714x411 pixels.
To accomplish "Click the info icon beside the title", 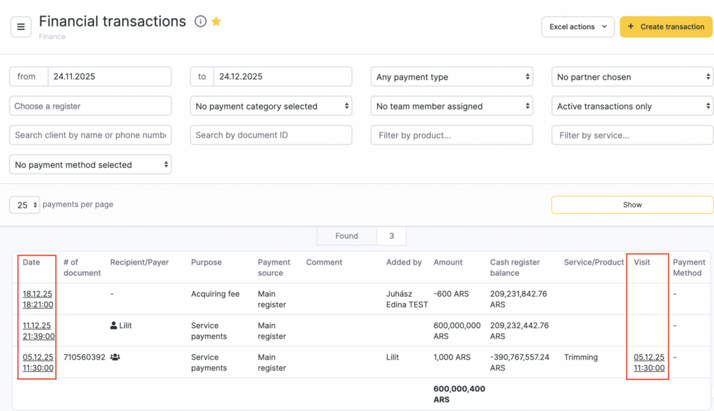I will pyautogui.click(x=200, y=22).
